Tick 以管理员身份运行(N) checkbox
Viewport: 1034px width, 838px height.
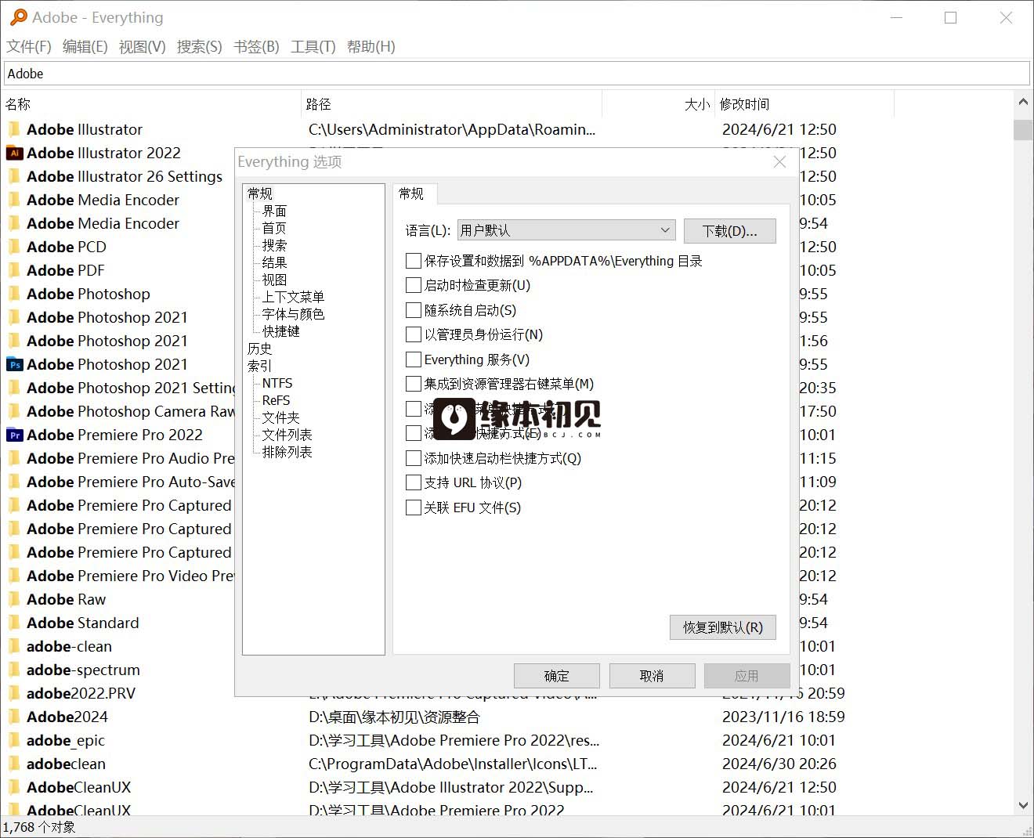(414, 334)
